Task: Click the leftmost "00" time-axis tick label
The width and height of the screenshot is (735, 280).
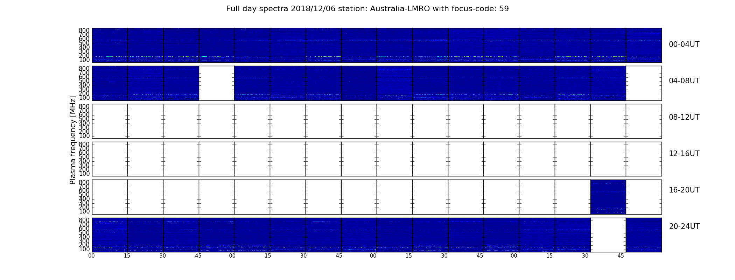Action: pyautogui.click(x=91, y=256)
